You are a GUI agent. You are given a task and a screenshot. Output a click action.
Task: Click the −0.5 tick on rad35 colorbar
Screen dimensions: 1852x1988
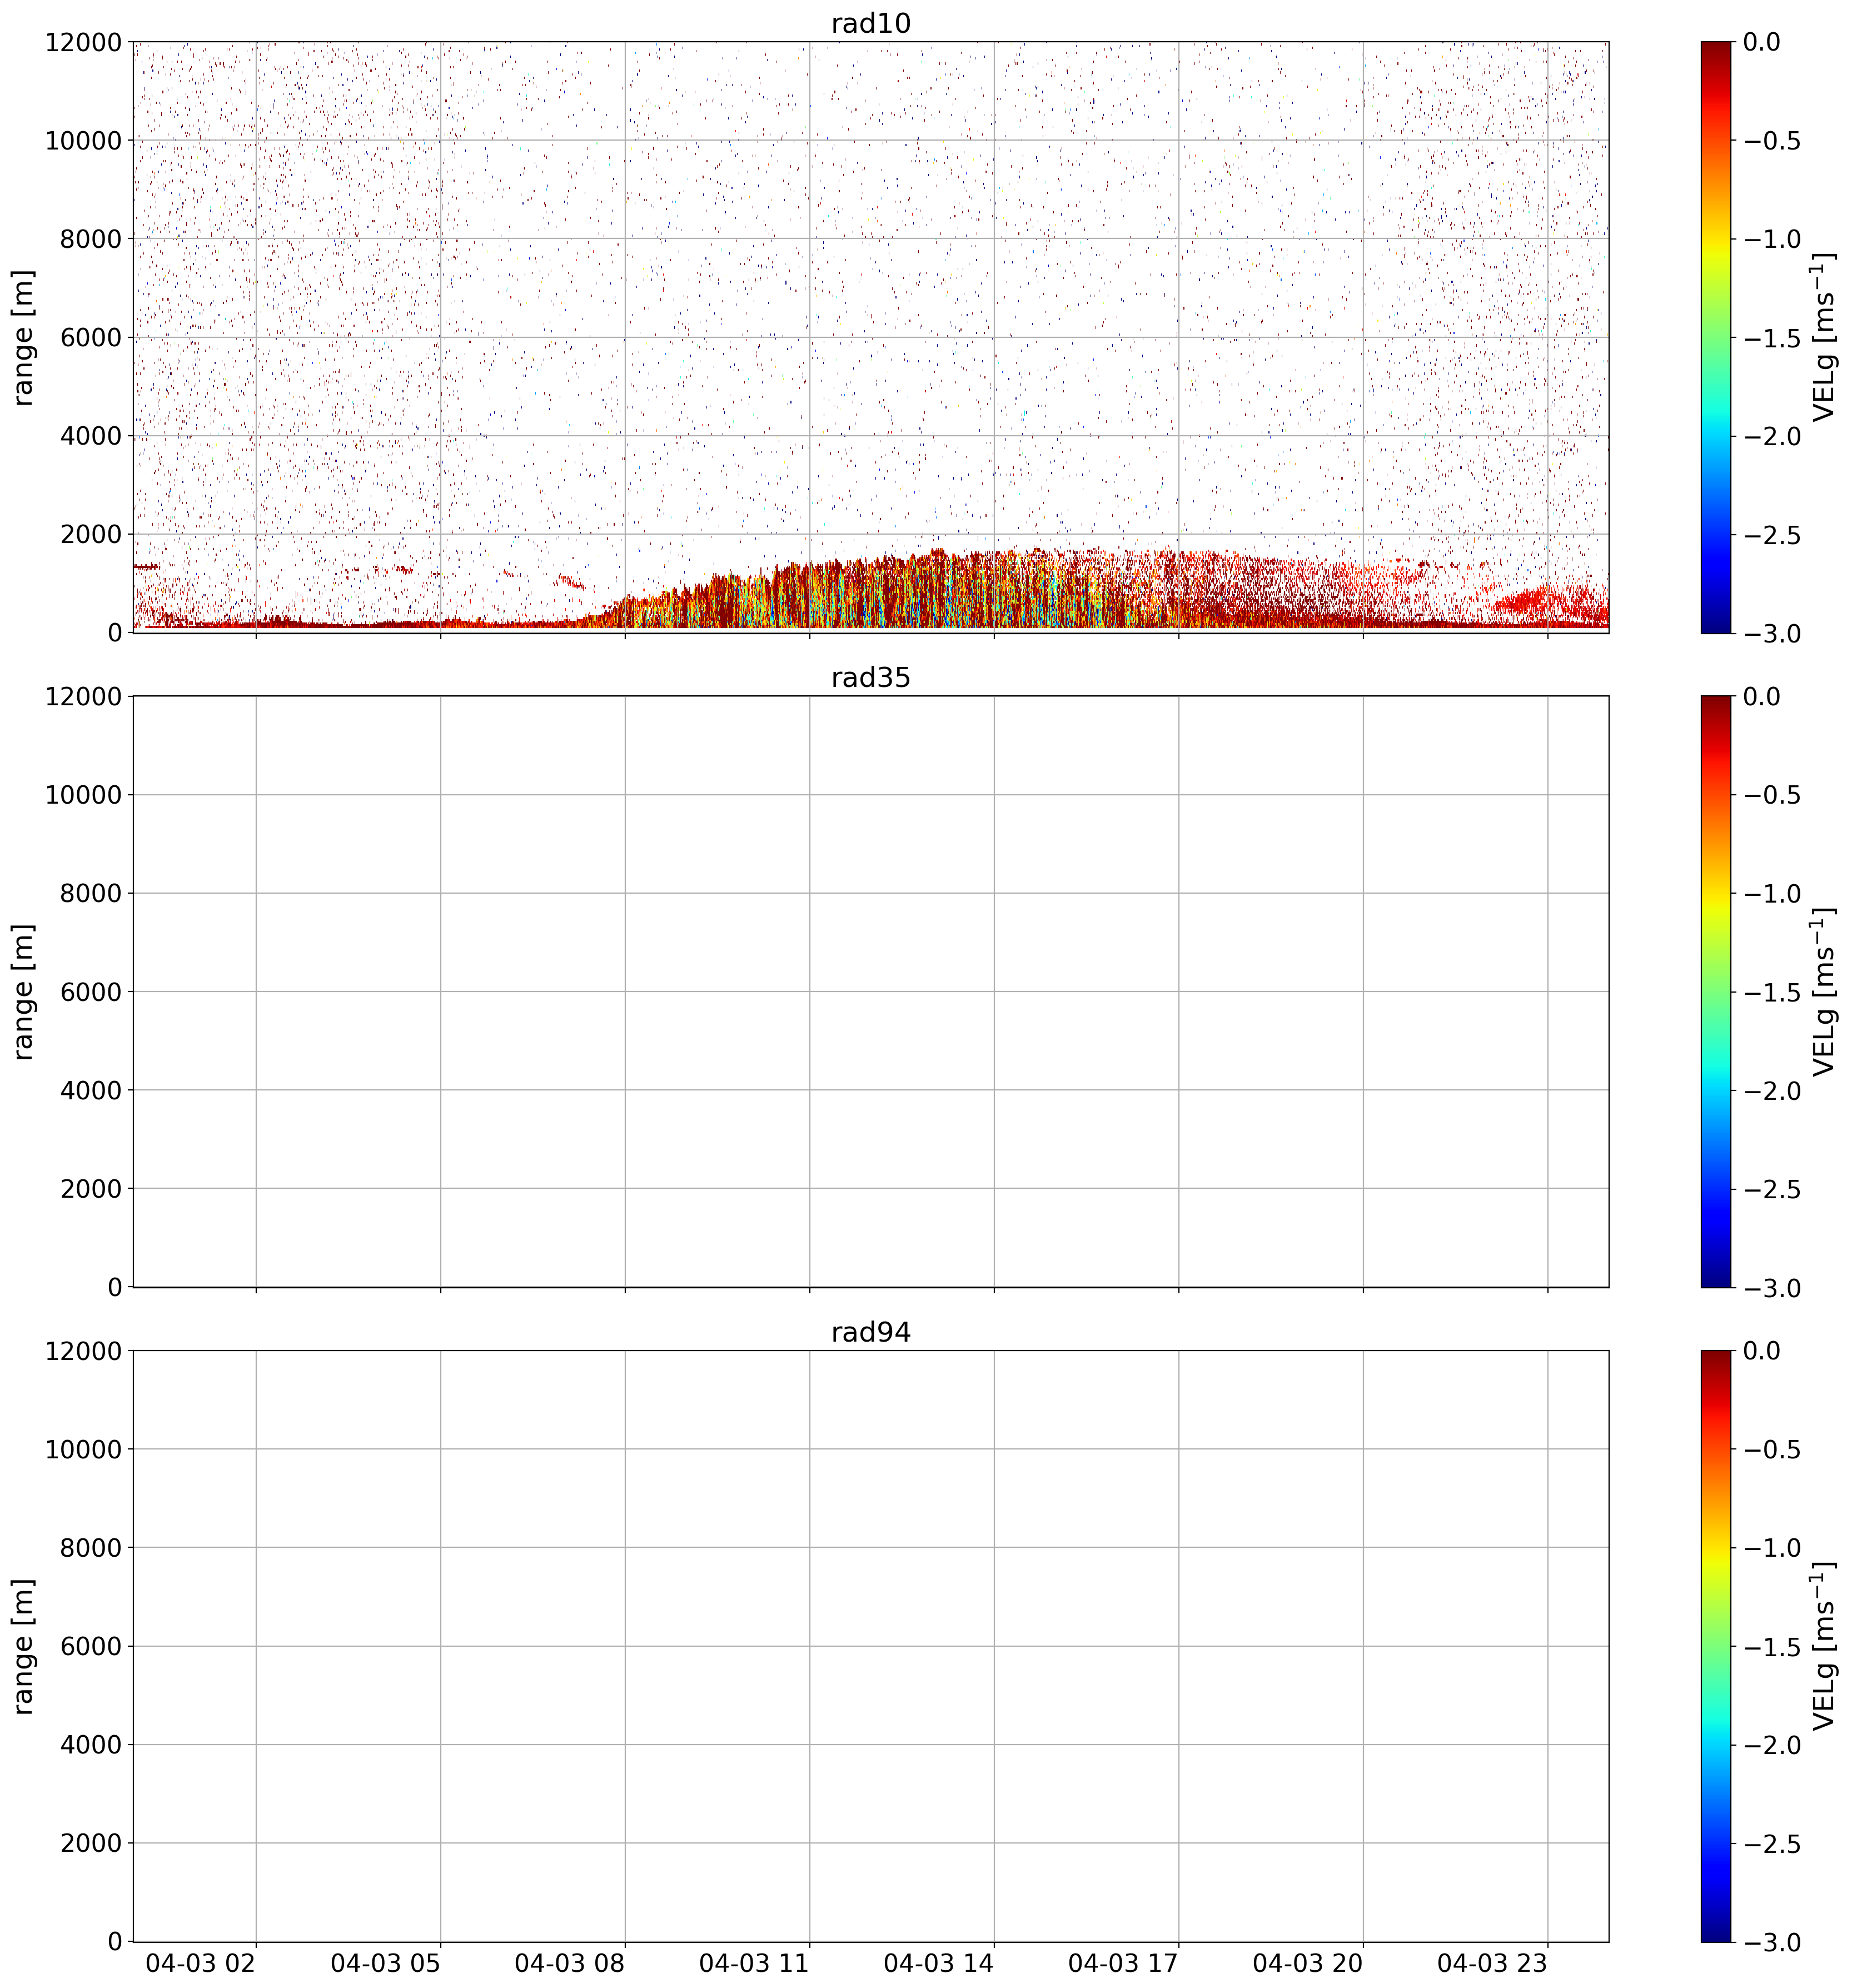(x=1772, y=795)
